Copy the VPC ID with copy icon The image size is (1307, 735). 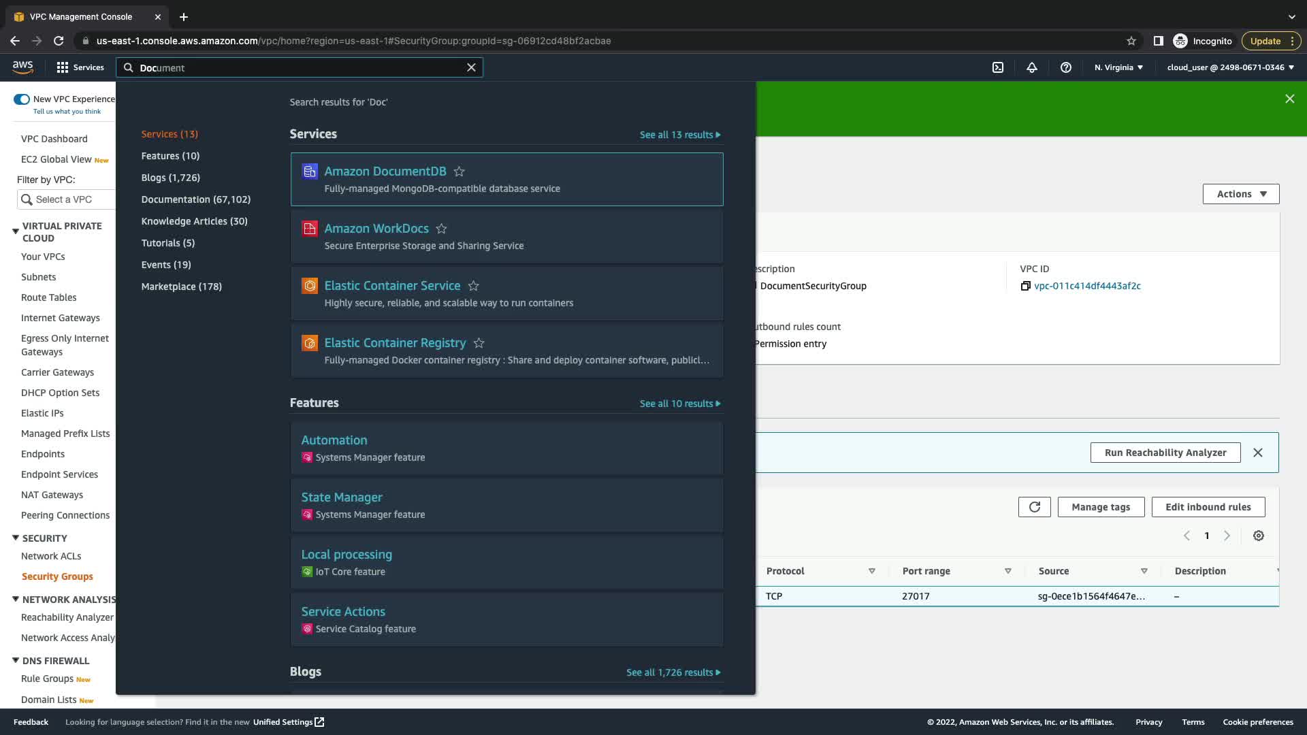click(x=1025, y=286)
